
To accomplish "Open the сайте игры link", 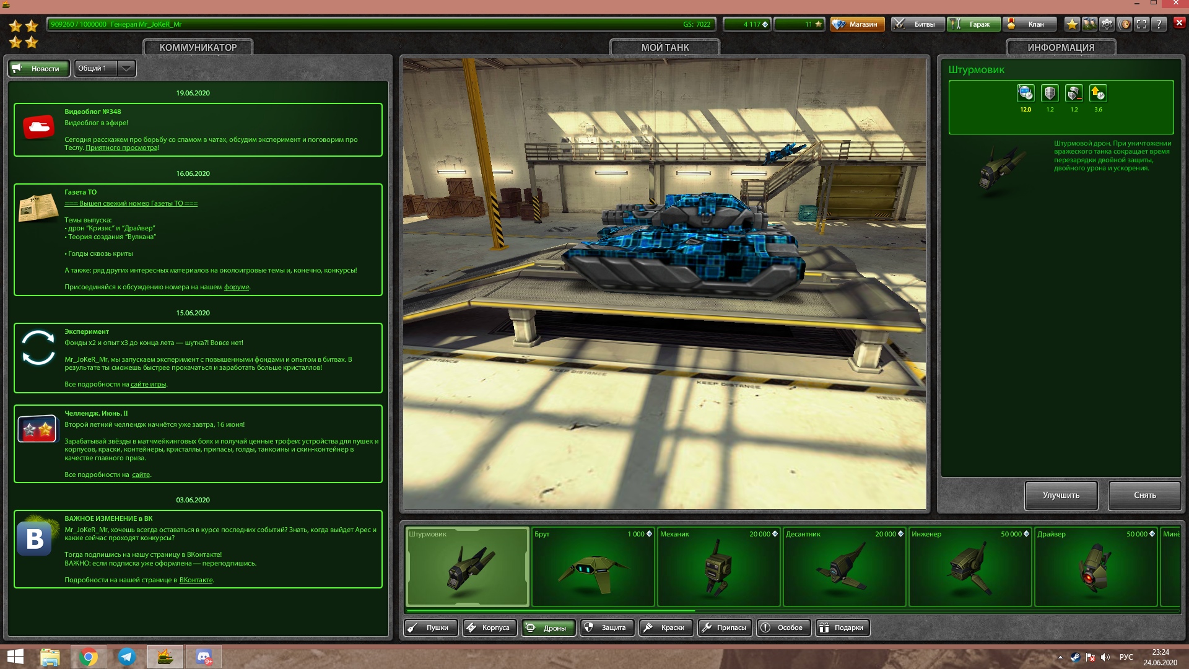I will [148, 385].
